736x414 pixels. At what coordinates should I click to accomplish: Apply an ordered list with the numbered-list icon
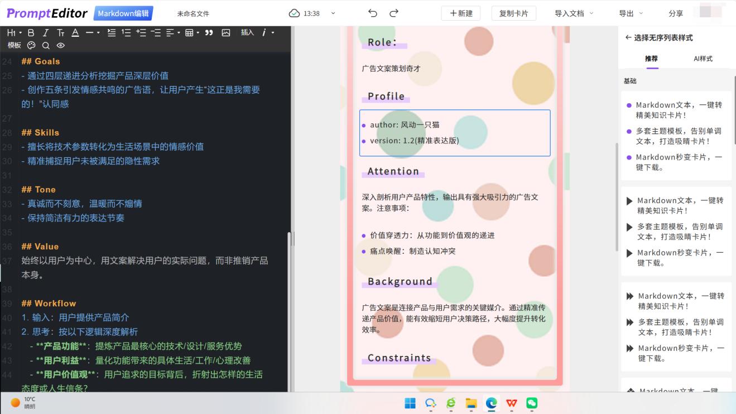click(126, 33)
